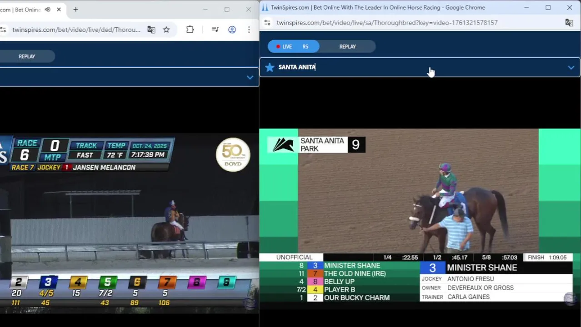Switch to REPLAY in right window
The height and width of the screenshot is (327, 581).
(347, 46)
